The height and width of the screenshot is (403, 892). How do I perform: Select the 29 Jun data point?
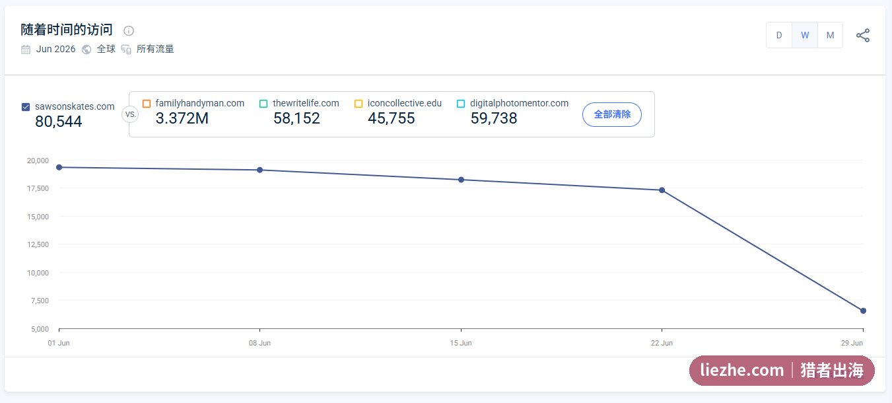click(863, 311)
